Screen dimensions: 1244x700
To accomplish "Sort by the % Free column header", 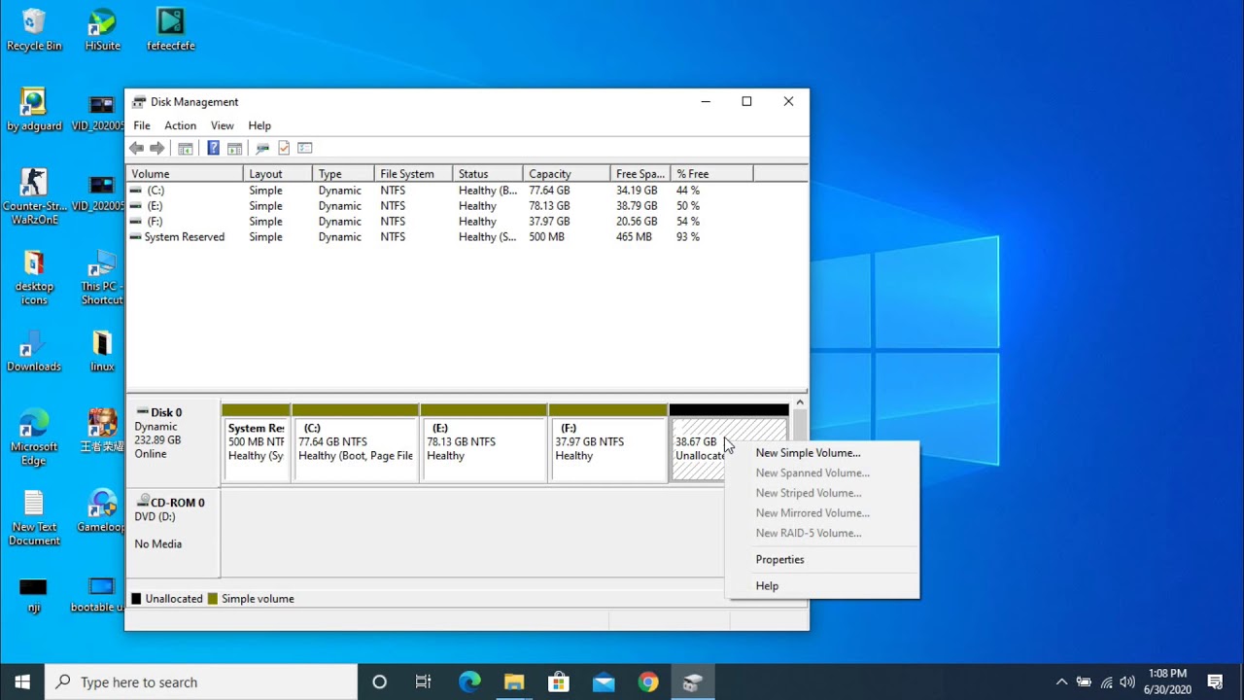I will (711, 174).
